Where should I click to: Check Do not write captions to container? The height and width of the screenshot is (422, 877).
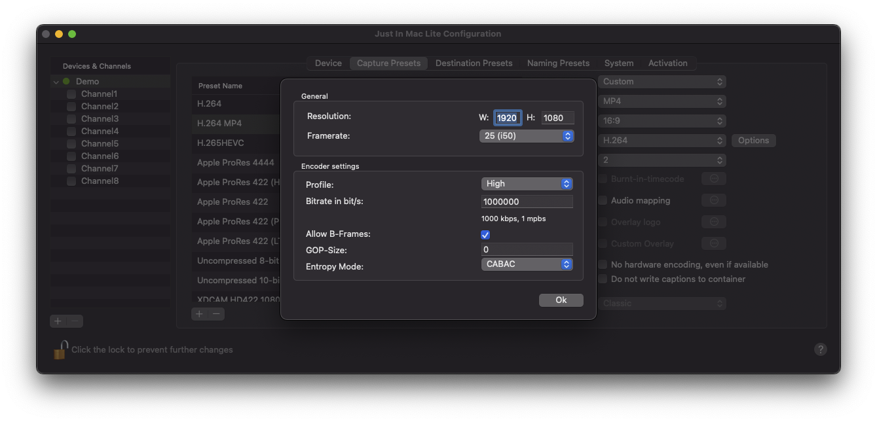click(x=603, y=279)
